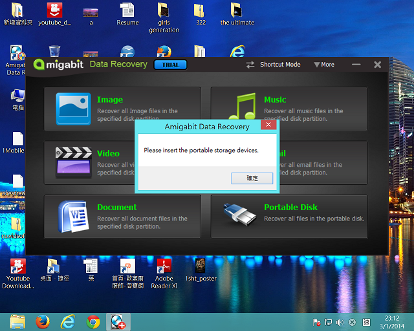414x331 pixels.
Task: Launch Internet Explorer from the taskbar
Action: (x=68, y=322)
